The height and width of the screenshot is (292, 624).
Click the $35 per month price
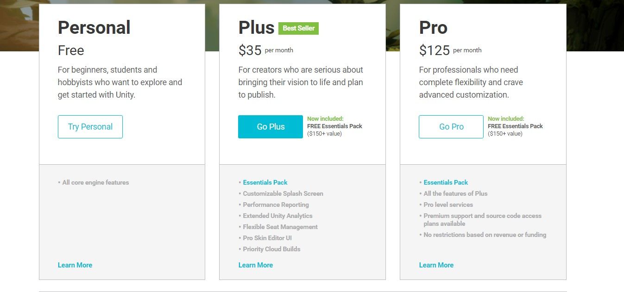coord(266,50)
